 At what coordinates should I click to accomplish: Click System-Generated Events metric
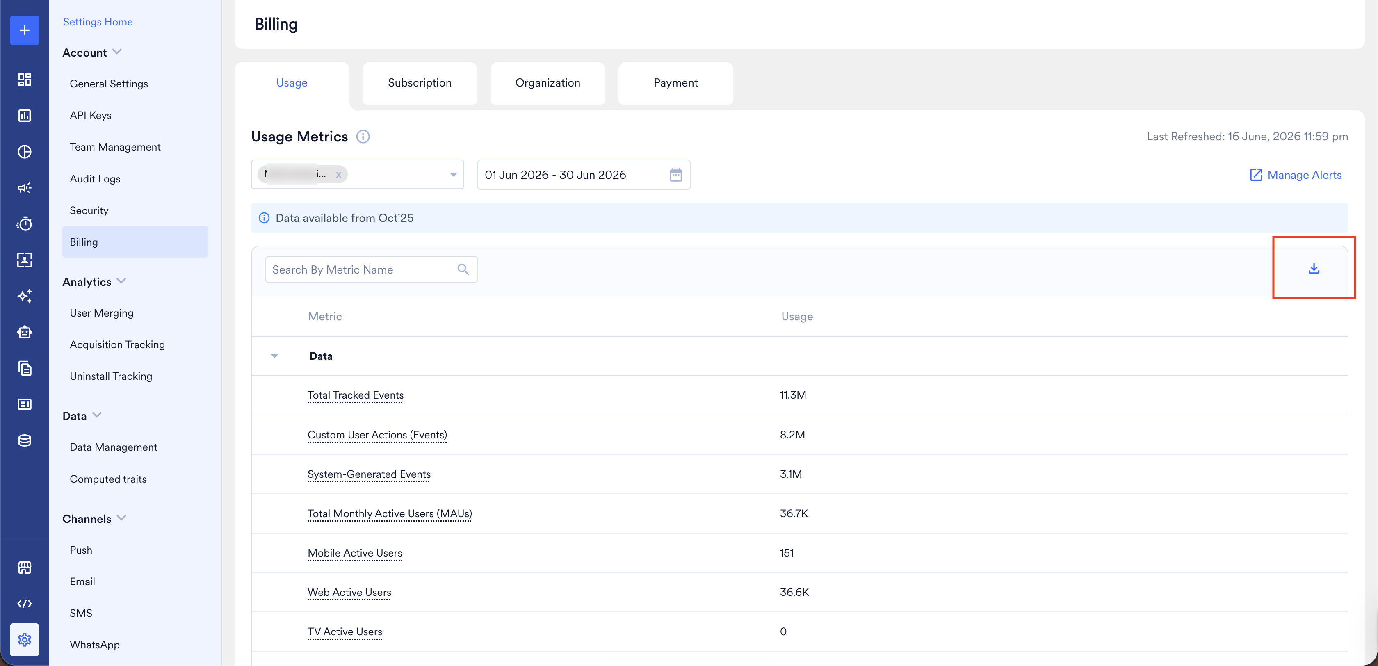[x=369, y=474]
